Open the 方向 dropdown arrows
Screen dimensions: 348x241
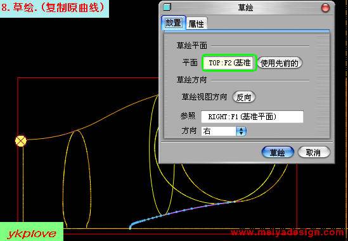242,131
